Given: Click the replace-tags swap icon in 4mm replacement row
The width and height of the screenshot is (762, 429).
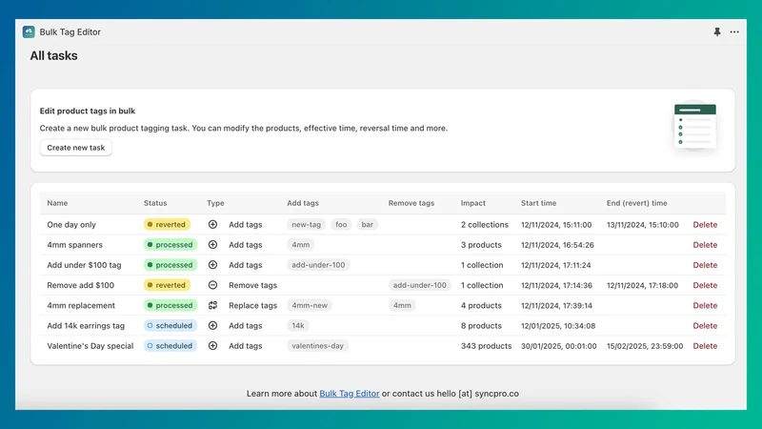Looking at the screenshot, I should coord(212,305).
